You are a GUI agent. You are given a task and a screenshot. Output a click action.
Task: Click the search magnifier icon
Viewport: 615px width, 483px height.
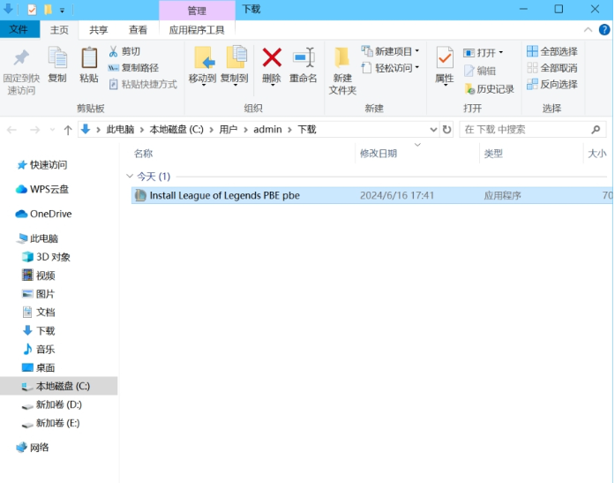pos(596,130)
